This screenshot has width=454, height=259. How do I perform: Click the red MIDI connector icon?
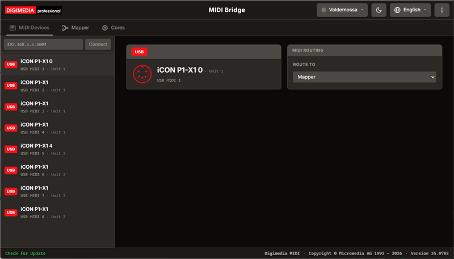[x=142, y=74]
